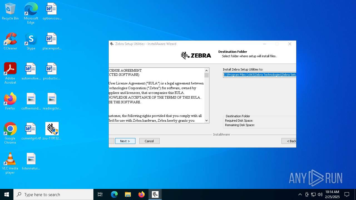Select the Skype desktop icon
The height and width of the screenshot is (200, 356).
tap(31, 42)
